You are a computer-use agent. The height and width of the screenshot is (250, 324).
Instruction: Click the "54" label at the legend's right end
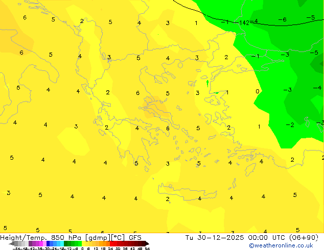pos(147,248)
